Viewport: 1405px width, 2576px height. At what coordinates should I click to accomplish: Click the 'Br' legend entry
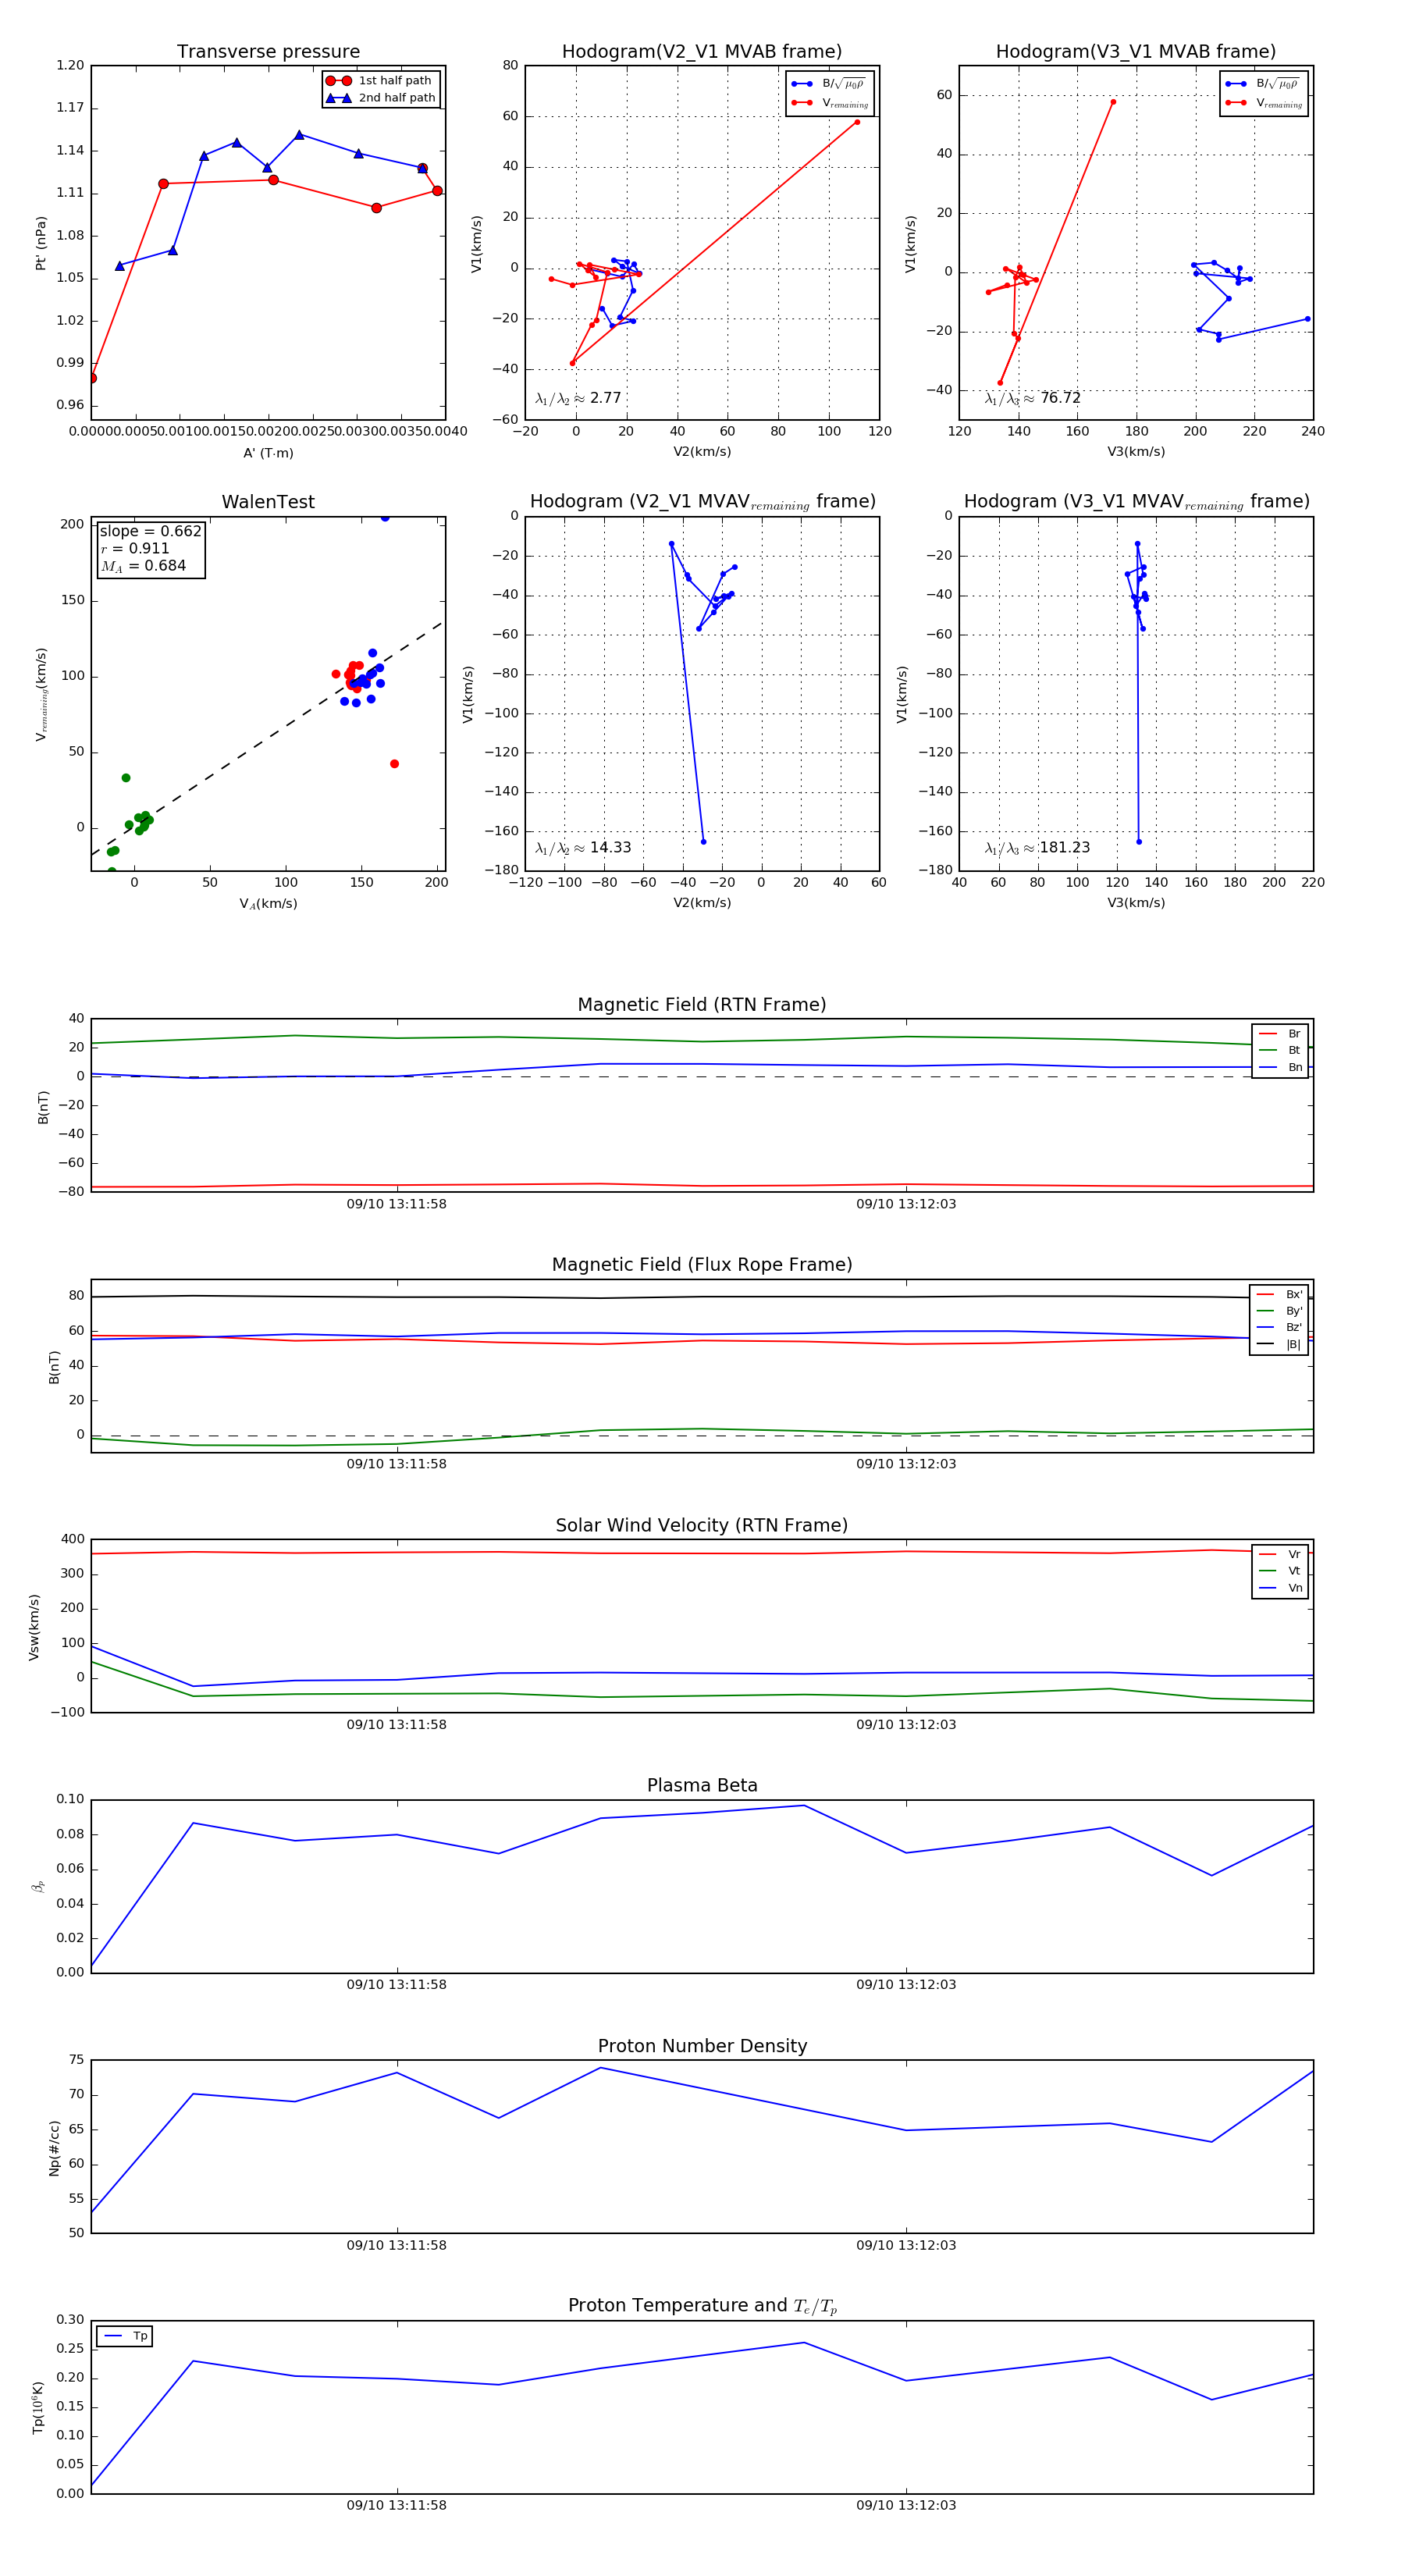coord(1280,1034)
